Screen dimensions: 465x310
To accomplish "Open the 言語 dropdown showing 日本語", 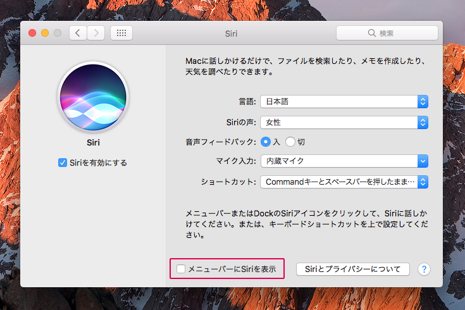I will [x=344, y=102].
